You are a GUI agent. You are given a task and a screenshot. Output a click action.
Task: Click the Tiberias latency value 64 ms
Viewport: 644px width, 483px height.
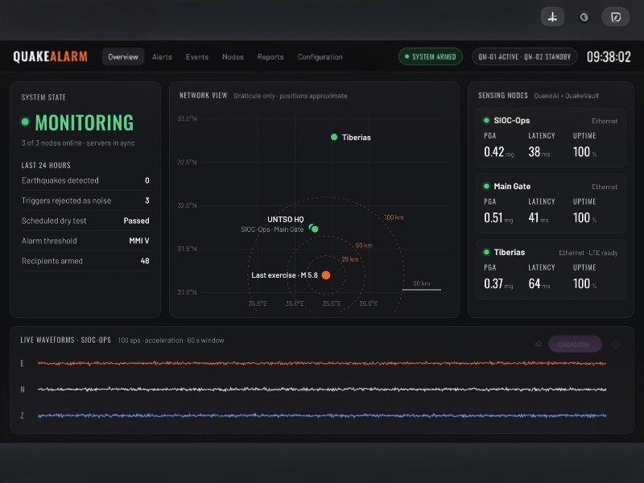pyautogui.click(x=539, y=283)
